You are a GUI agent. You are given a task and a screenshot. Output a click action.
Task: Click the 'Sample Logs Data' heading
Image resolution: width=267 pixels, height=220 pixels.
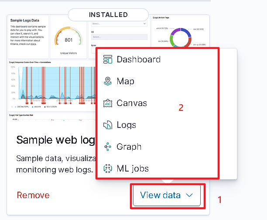(x=25, y=21)
